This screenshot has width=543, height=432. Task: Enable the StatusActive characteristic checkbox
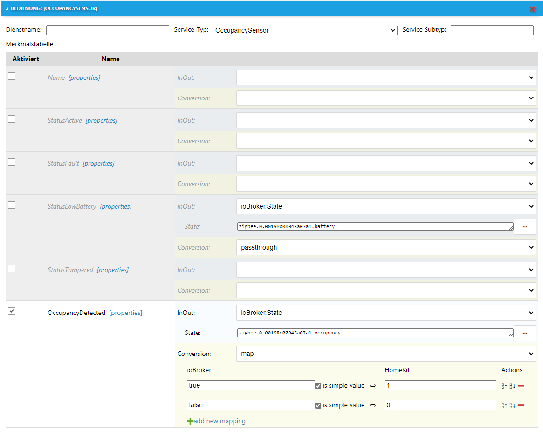click(x=12, y=119)
